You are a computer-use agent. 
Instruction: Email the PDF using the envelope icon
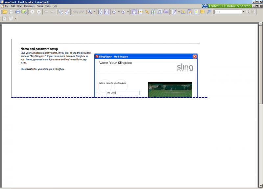tap(24, 12)
